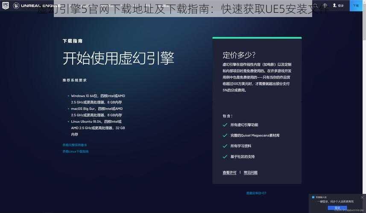Click the 下载指南 label

tap(72, 41)
